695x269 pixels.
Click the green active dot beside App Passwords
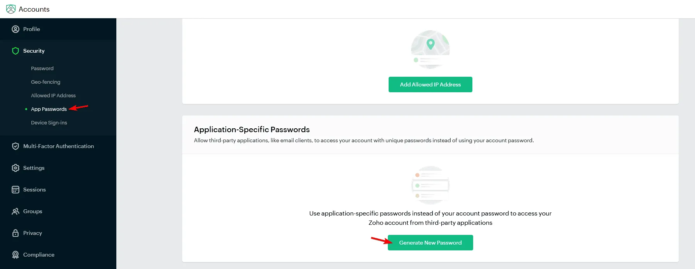(25, 109)
